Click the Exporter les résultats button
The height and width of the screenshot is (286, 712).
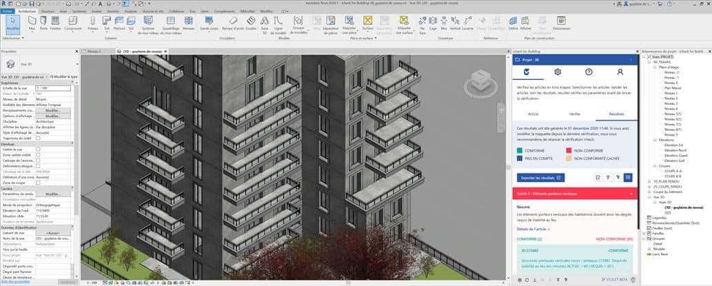point(541,178)
